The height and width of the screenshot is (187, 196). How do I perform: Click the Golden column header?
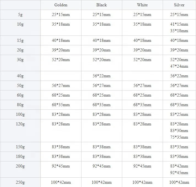click(61, 5)
